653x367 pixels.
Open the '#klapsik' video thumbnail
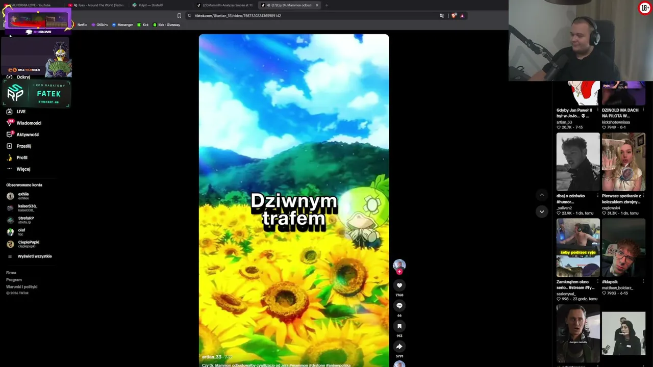click(x=623, y=248)
